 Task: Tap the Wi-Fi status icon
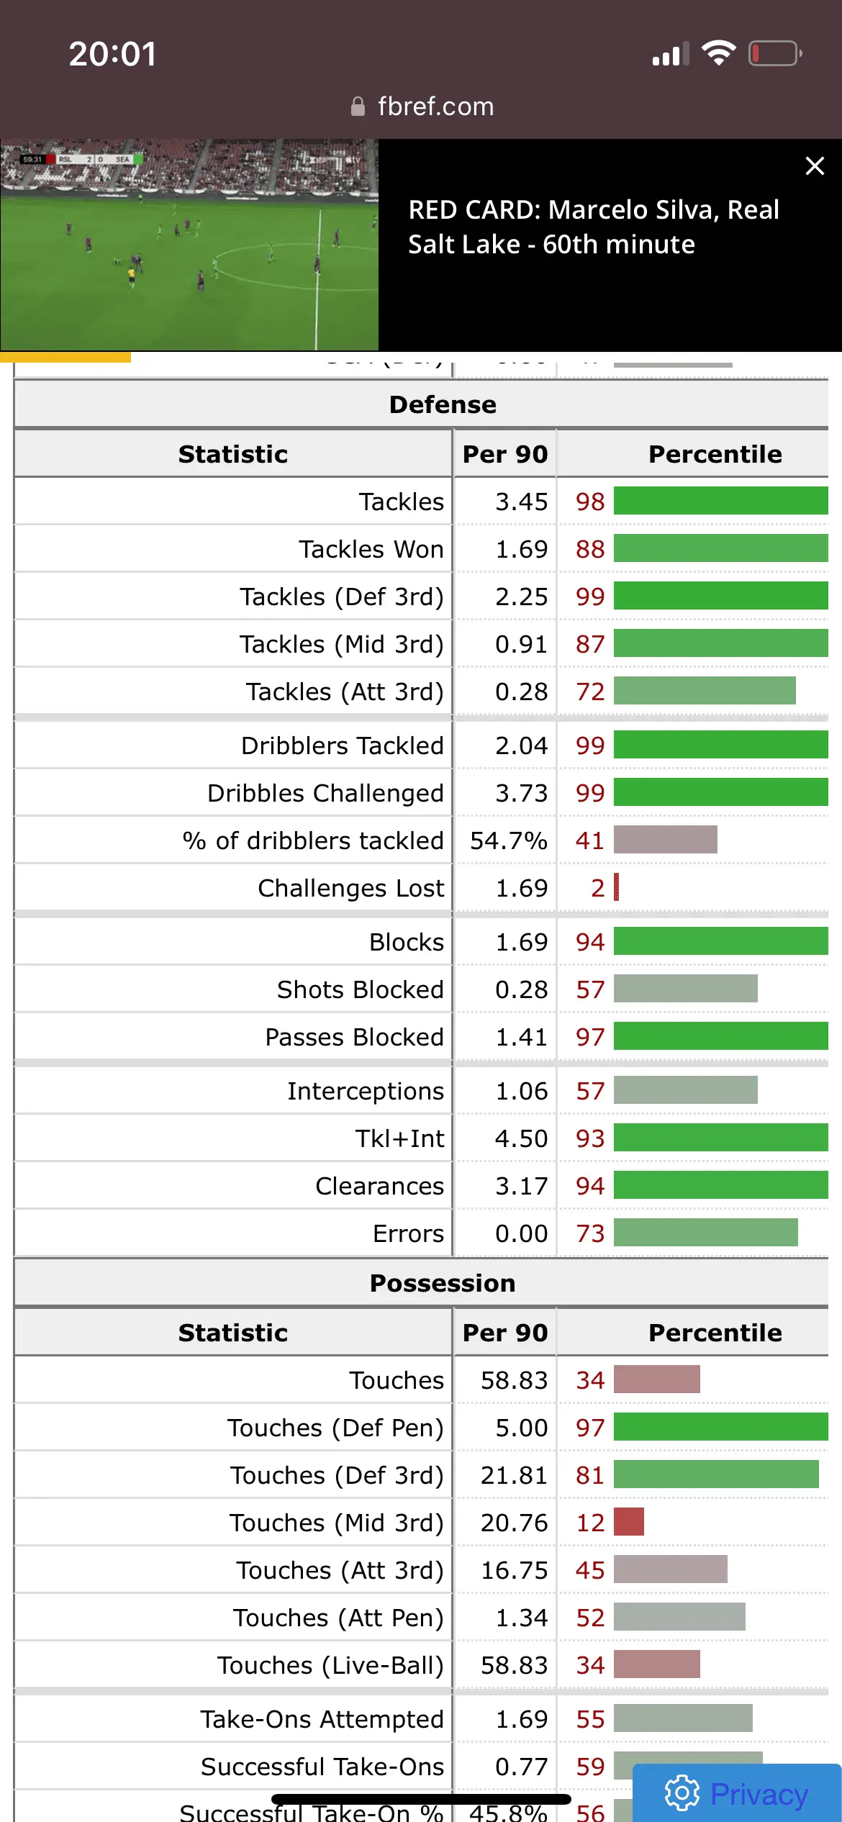coord(718,53)
